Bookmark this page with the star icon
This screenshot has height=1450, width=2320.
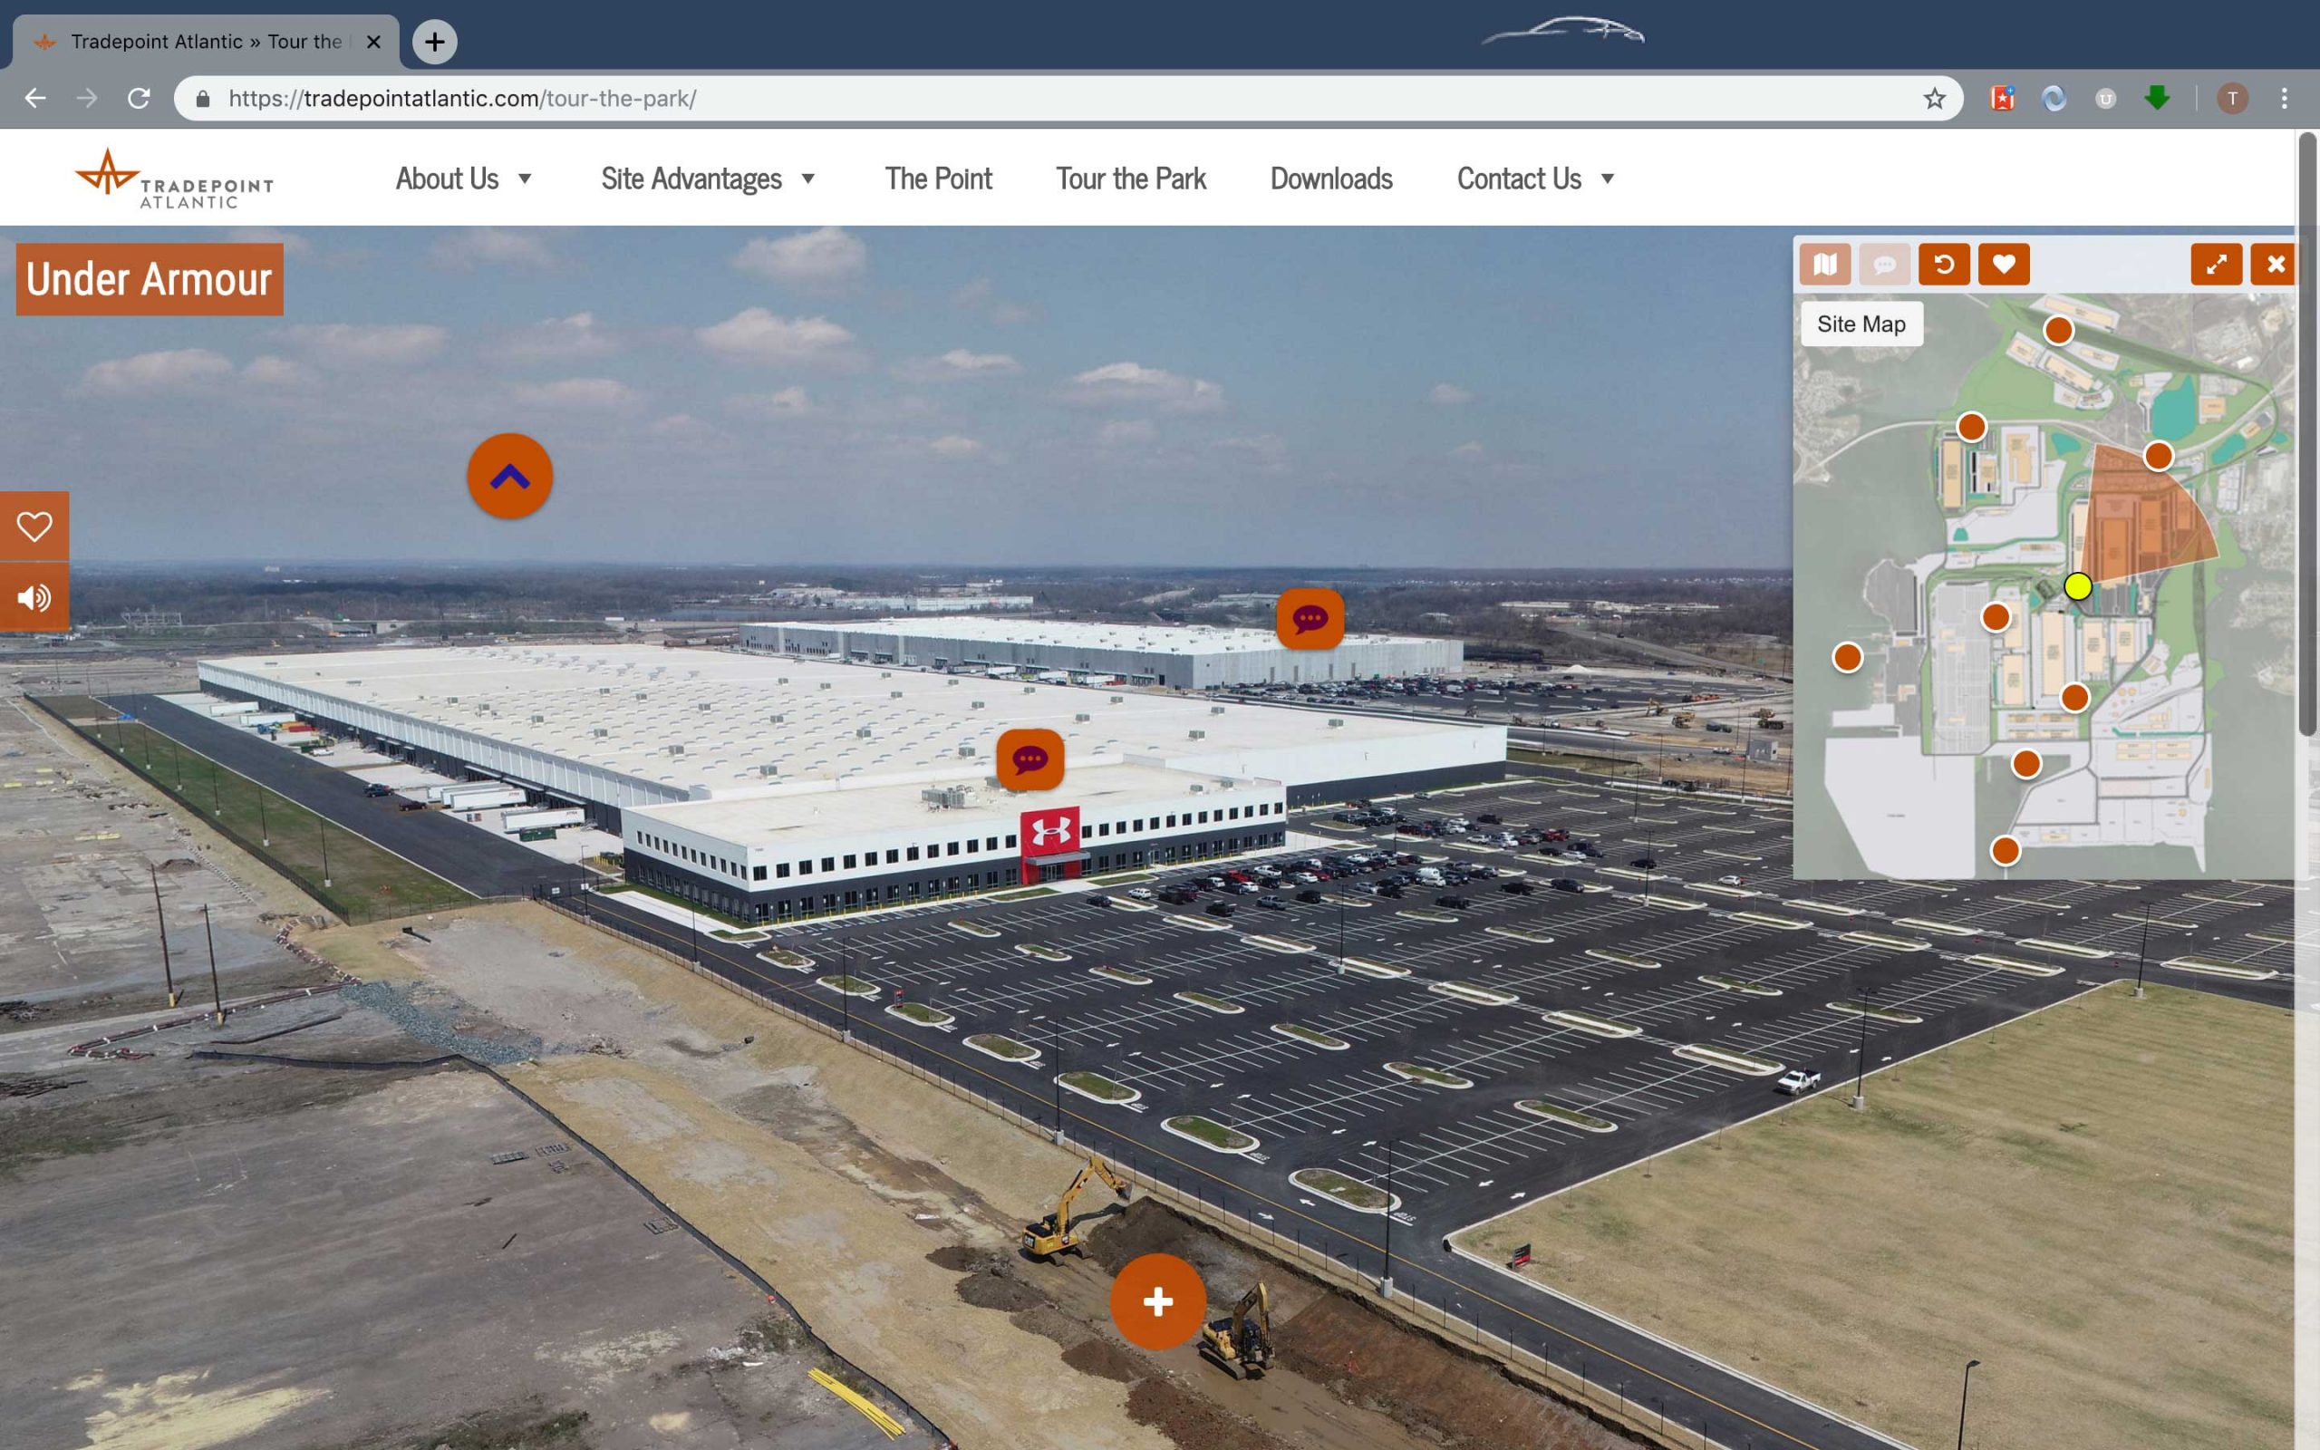pyautogui.click(x=1934, y=99)
